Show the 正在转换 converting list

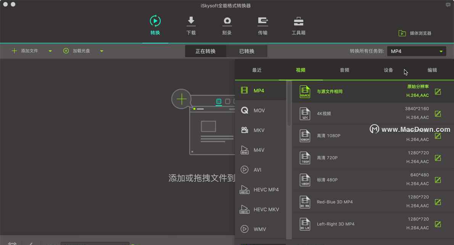[x=206, y=51]
